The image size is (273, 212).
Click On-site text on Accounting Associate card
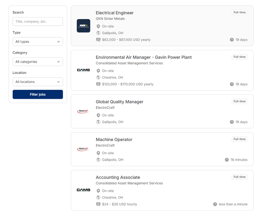108,191
